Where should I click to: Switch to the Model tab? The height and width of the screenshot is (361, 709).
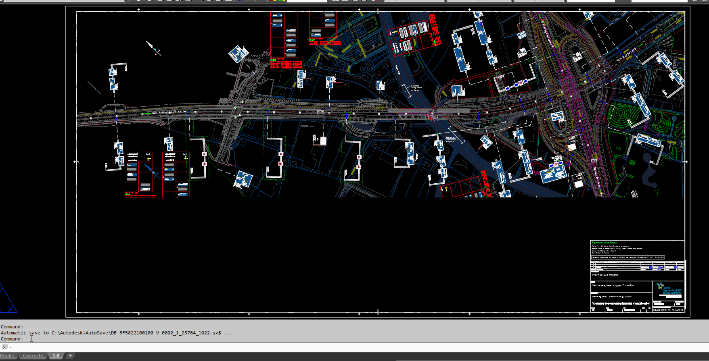point(7,356)
